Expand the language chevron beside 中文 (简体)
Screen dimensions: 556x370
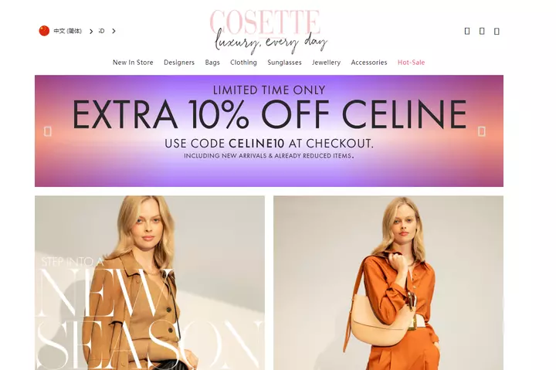[91, 31]
